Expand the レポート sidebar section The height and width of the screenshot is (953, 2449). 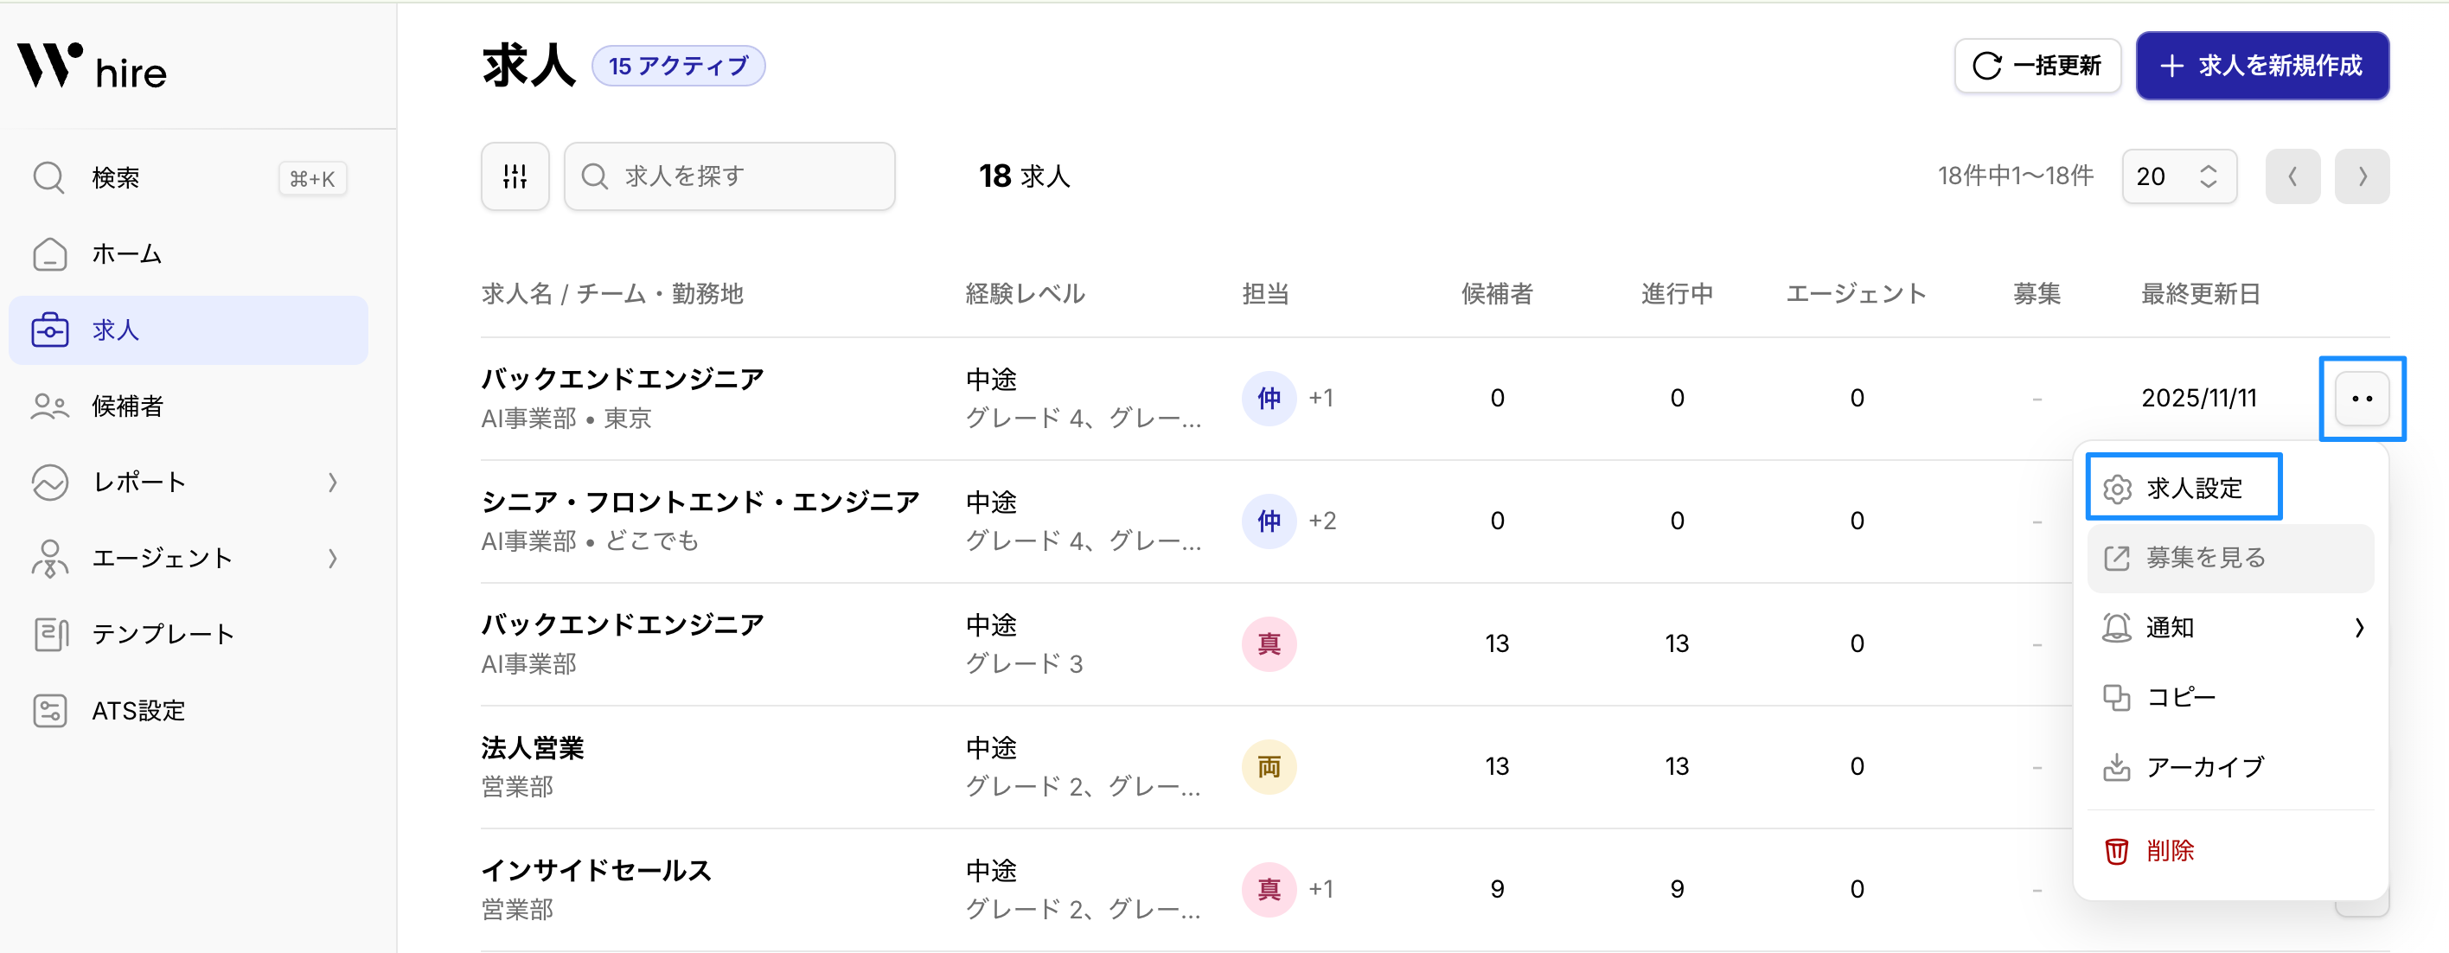point(332,483)
